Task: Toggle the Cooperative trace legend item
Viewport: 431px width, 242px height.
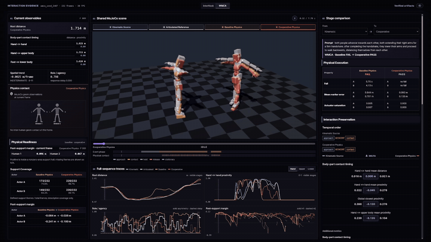Action: (175, 169)
